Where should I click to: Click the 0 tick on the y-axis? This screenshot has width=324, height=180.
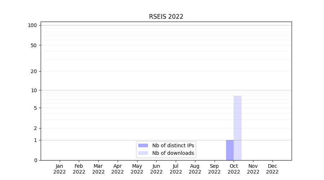35,160
